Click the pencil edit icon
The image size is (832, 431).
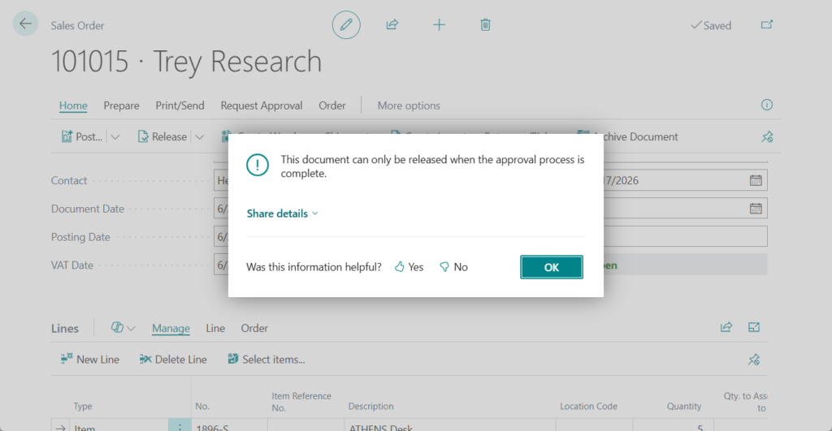point(346,25)
